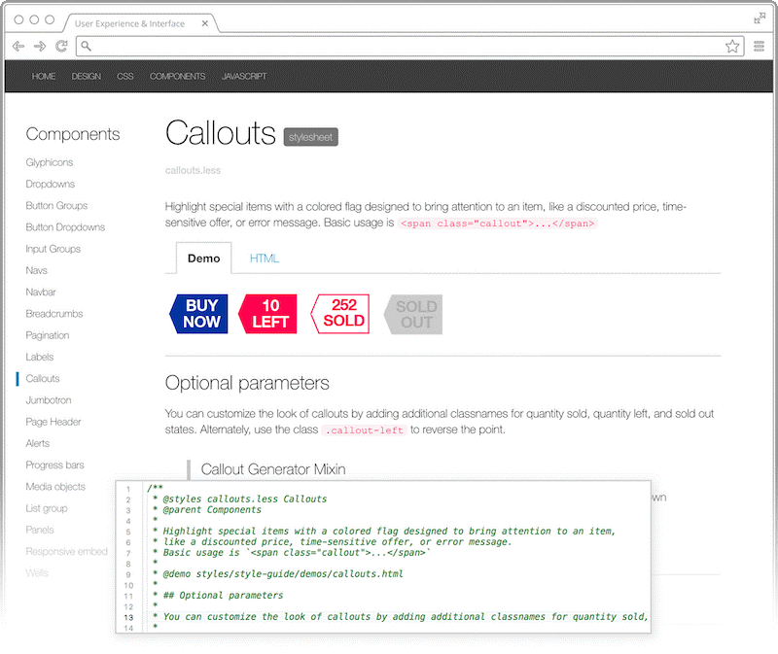Viewport: 778px width, 654px height.
Task: Click the blue BUY NOW callout
Action: point(199,314)
